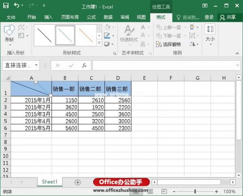Image resolution: width=243 pixels, height=196 pixels.
Task: Click the Undo arrow icon
Action: point(17,6)
